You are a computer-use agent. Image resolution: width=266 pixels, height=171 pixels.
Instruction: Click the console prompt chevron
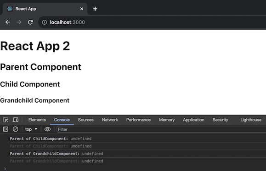[x=5, y=169]
